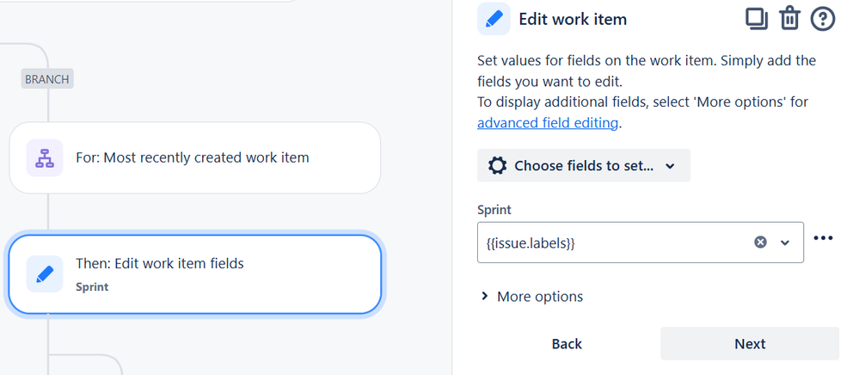The width and height of the screenshot is (859, 375).
Task: Open the Choose fields to set dropdown
Action: point(584,166)
